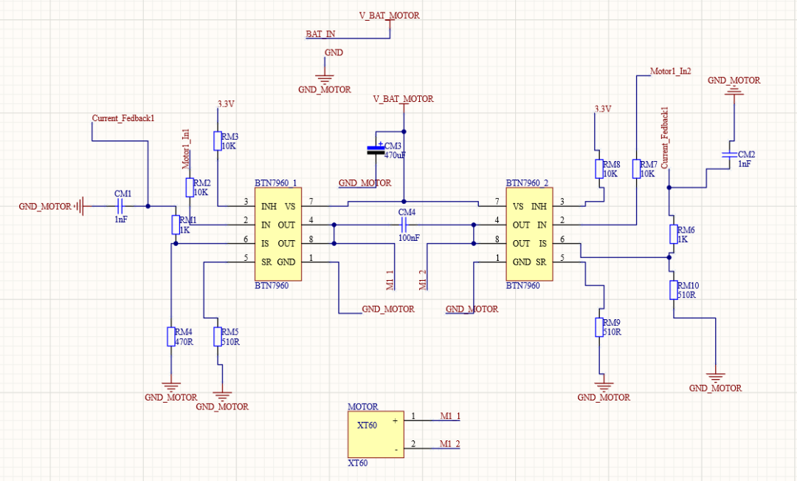
Task: Select the CM3 470uF capacitor symbol
Action: pyautogui.click(x=376, y=150)
